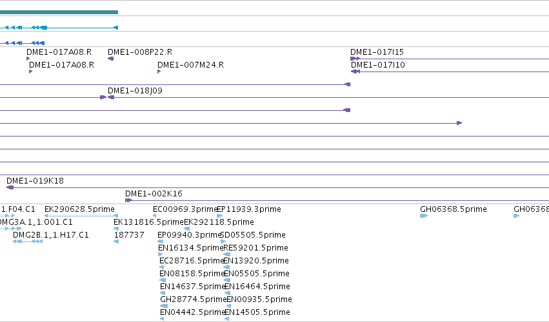Screen dimensions: 549x322
Task: Click the EK131816.5prime EST label
Action: tap(148, 222)
